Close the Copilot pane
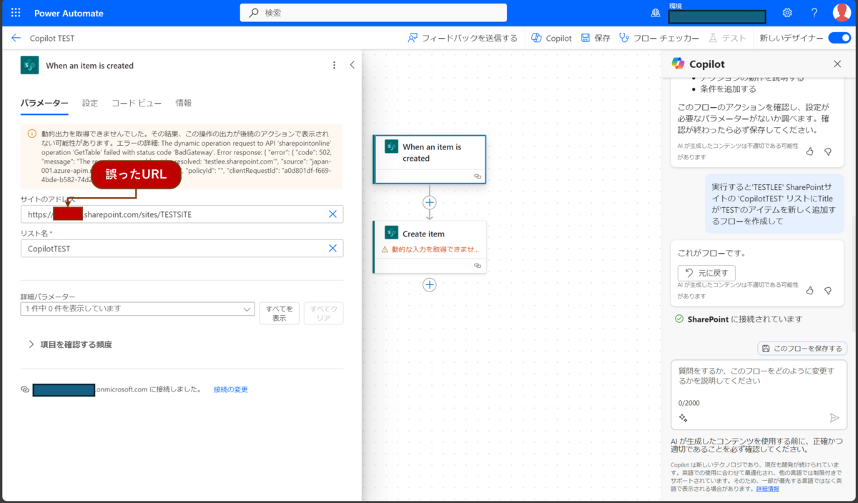This screenshot has width=858, height=503. click(x=837, y=64)
